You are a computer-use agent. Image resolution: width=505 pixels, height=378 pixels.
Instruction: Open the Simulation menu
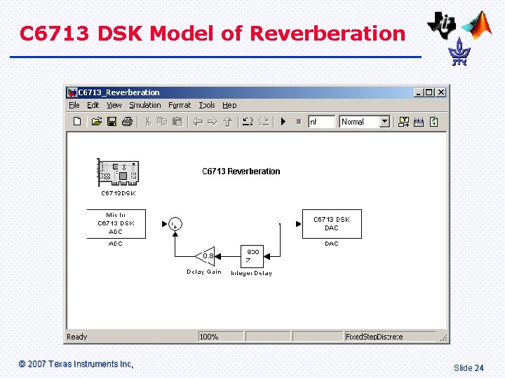pos(145,105)
